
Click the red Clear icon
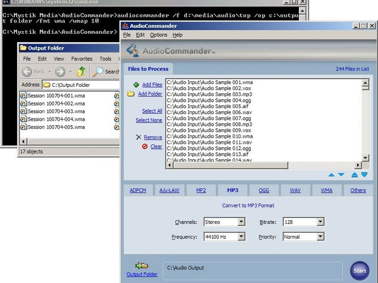[x=145, y=146]
